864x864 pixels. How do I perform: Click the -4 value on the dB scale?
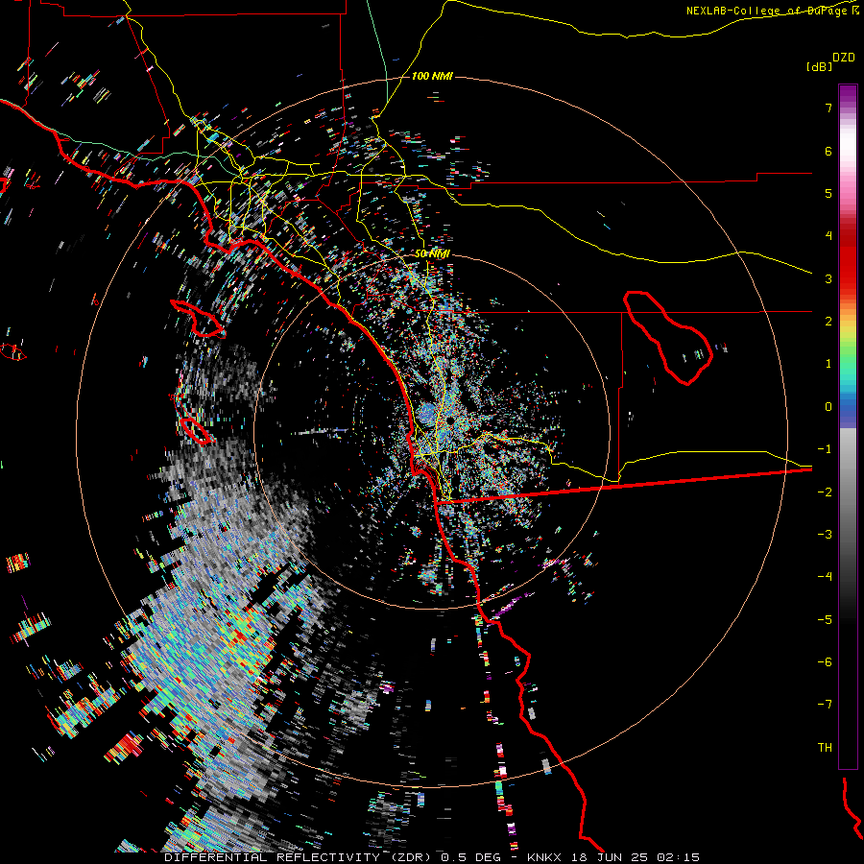[825, 577]
